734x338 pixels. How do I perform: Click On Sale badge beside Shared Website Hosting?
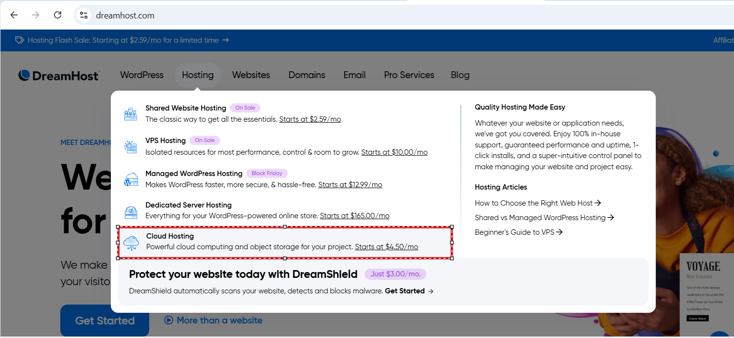click(x=245, y=108)
